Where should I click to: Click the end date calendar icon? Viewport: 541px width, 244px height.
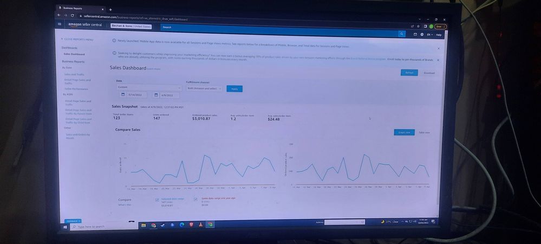click(x=156, y=95)
